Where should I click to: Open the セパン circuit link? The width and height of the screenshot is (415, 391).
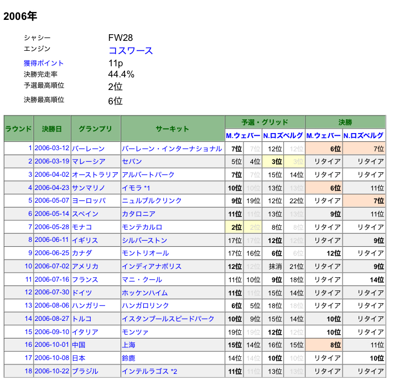coord(132,161)
